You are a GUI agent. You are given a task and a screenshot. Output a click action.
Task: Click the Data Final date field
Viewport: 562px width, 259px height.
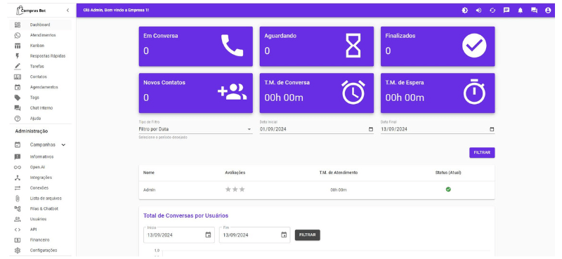[438, 129]
